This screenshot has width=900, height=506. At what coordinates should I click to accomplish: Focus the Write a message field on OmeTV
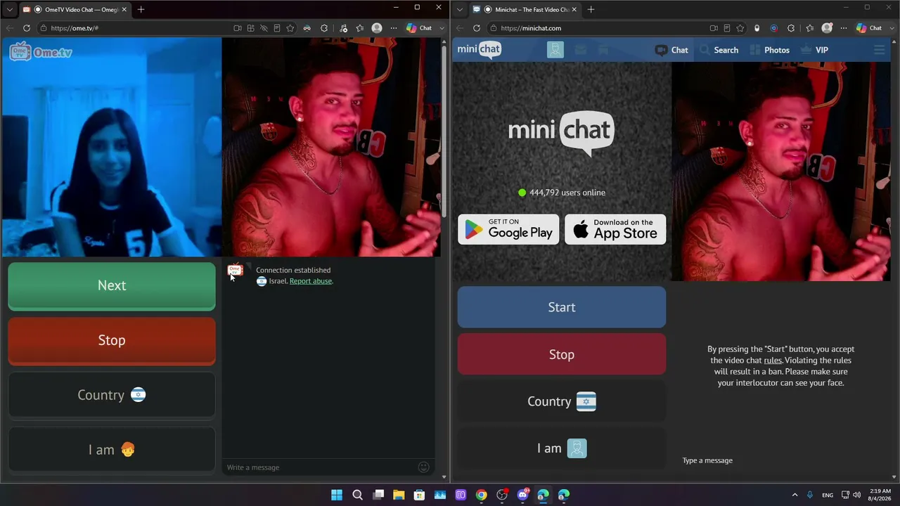coord(320,467)
